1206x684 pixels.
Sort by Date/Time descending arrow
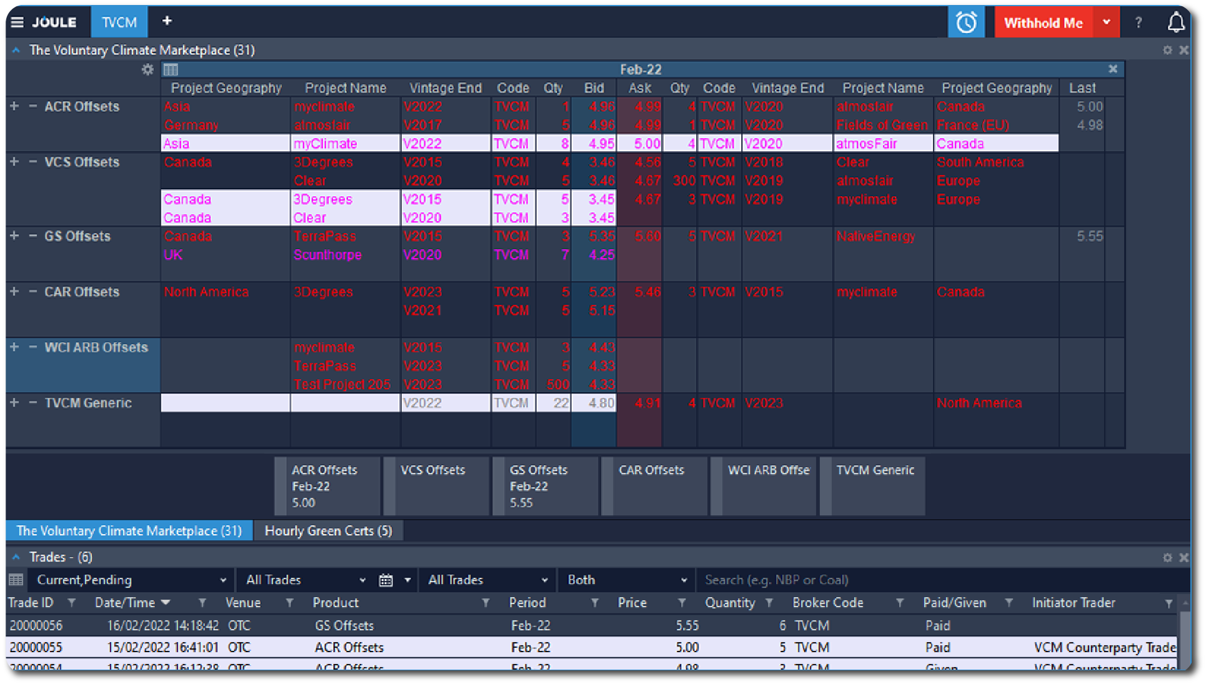click(x=166, y=603)
